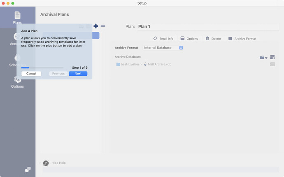Screen dimensions: 284x177
Task: Switch to the Email Info tab
Action: click(x=163, y=39)
